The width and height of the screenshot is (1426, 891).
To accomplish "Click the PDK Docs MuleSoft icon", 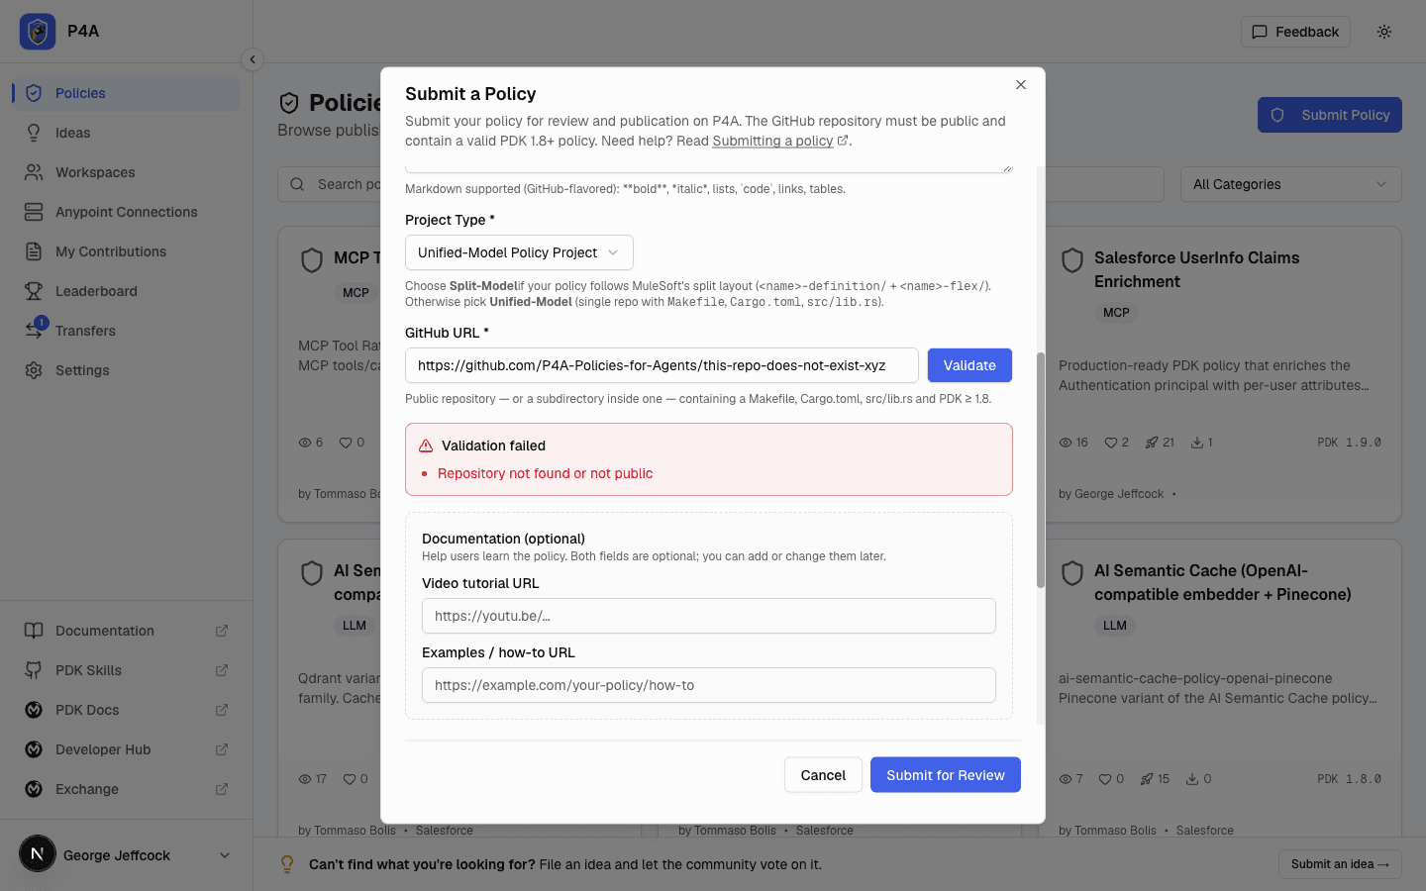I will (x=34, y=710).
